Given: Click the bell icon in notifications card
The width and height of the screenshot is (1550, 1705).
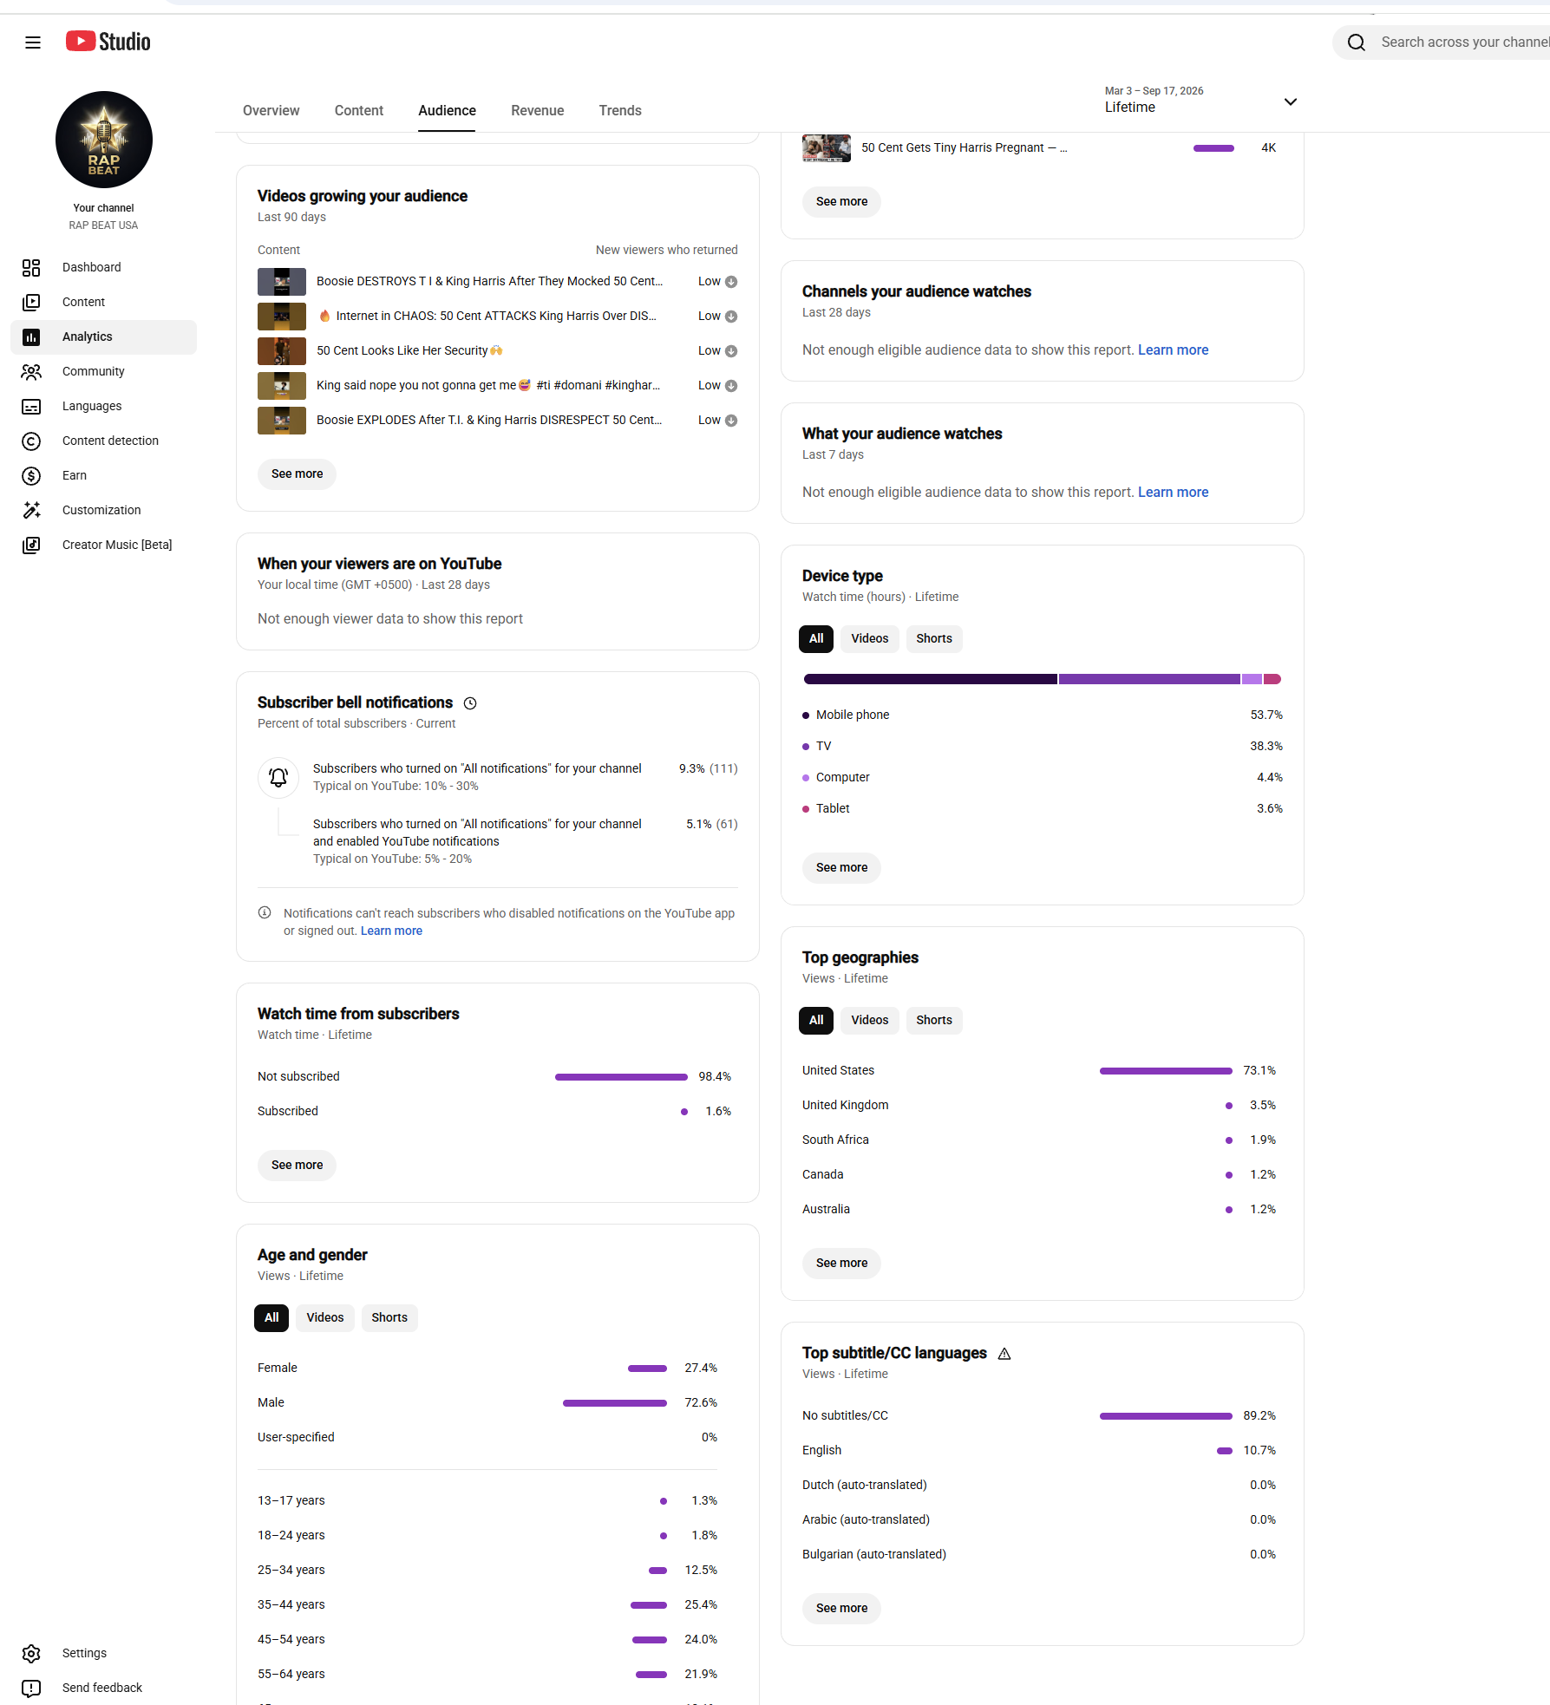Looking at the screenshot, I should [278, 777].
